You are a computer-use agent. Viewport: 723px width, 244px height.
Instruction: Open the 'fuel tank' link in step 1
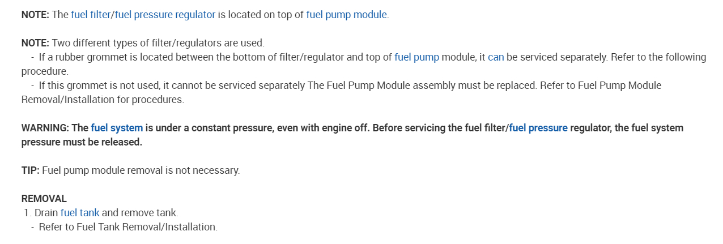[80, 213]
